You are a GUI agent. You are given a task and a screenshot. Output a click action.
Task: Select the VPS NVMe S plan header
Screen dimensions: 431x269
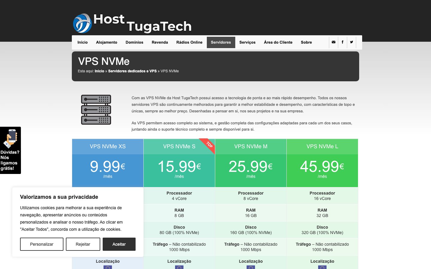(179, 146)
